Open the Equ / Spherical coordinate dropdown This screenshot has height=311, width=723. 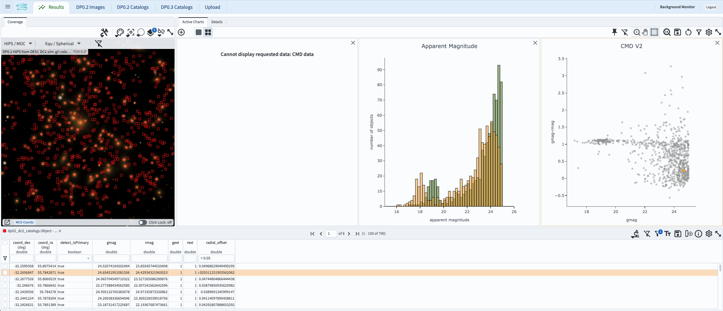point(62,43)
